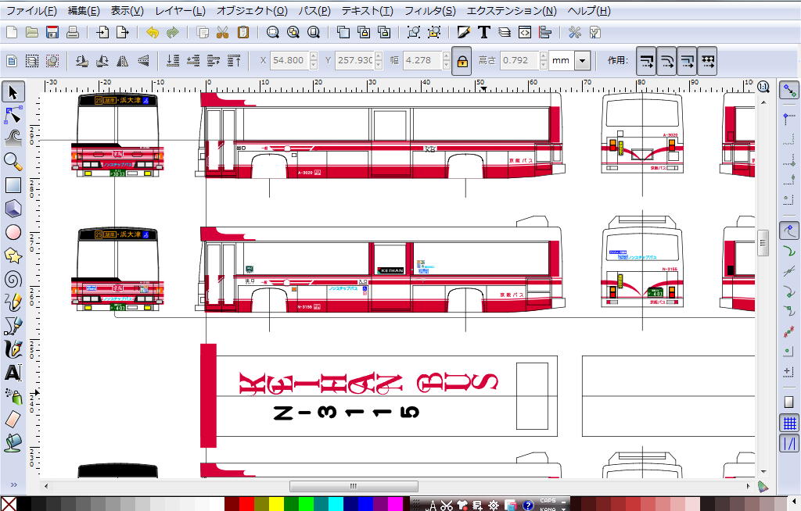The width and height of the screenshot is (801, 511).
Task: Click the Undo arrow icon
Action: click(153, 33)
